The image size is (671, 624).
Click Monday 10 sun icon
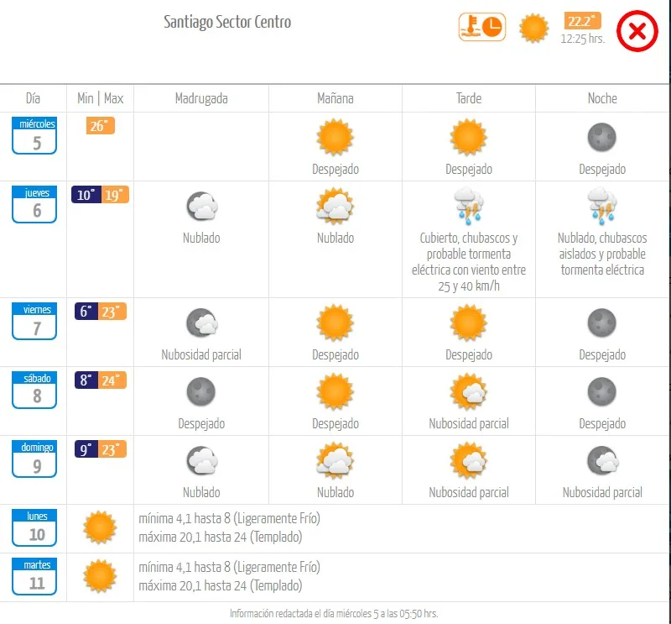coord(100,527)
